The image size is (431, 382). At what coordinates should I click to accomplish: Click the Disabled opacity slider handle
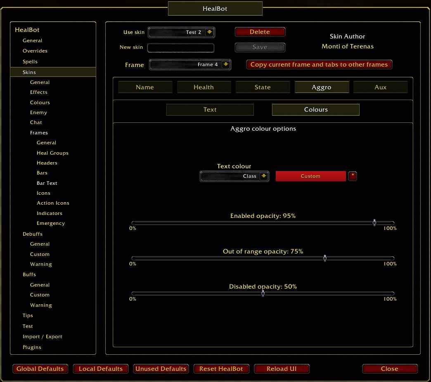[263, 294]
